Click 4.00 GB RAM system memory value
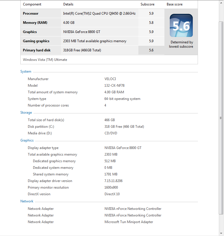Screen dimensions: 224x236 click(x=114, y=92)
